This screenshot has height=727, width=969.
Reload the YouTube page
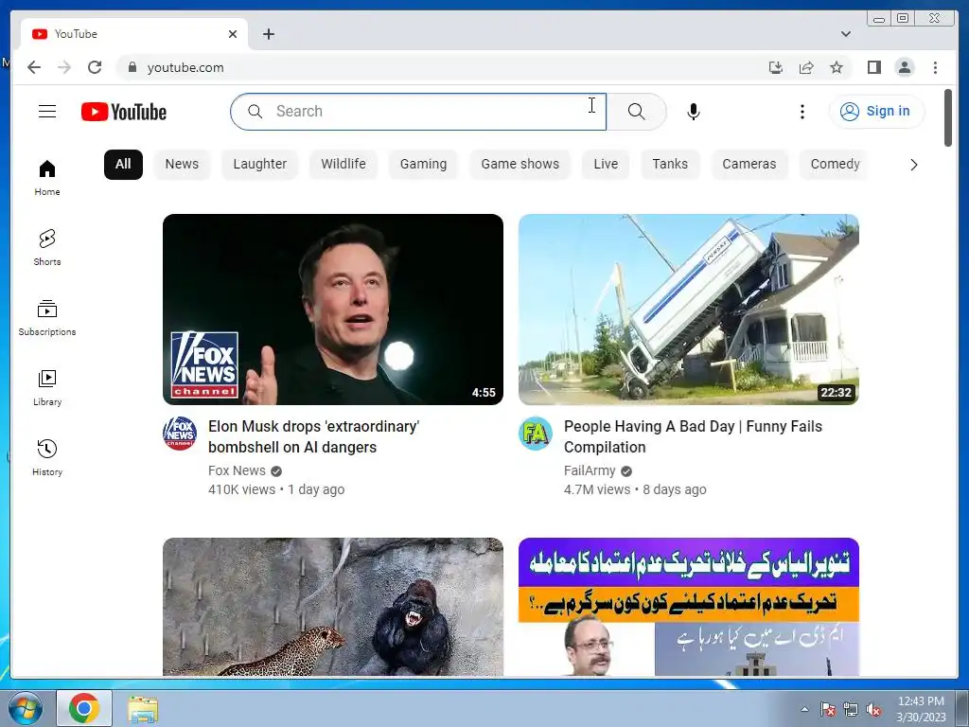coord(95,67)
